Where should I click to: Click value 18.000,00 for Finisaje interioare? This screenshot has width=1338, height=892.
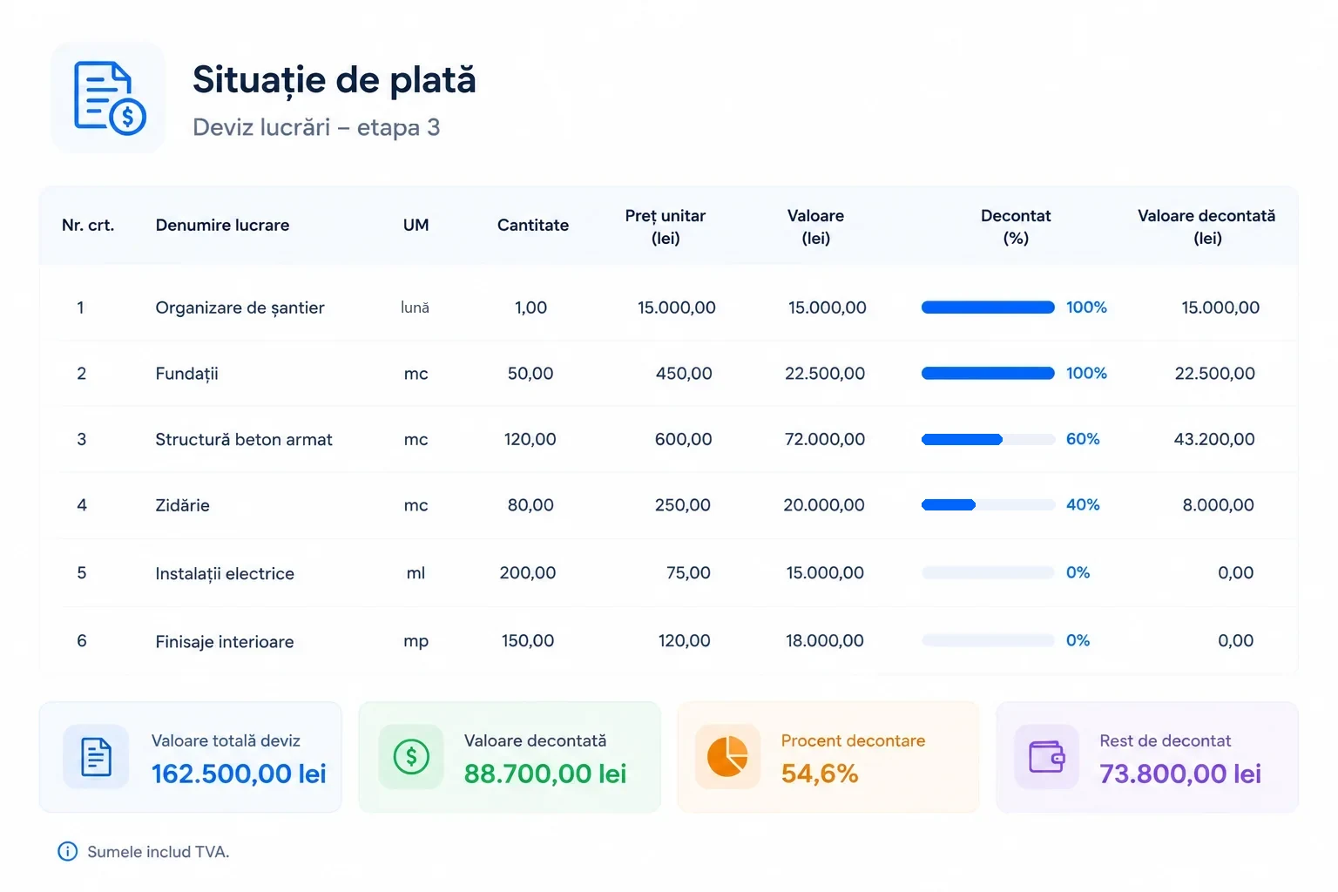(x=825, y=640)
